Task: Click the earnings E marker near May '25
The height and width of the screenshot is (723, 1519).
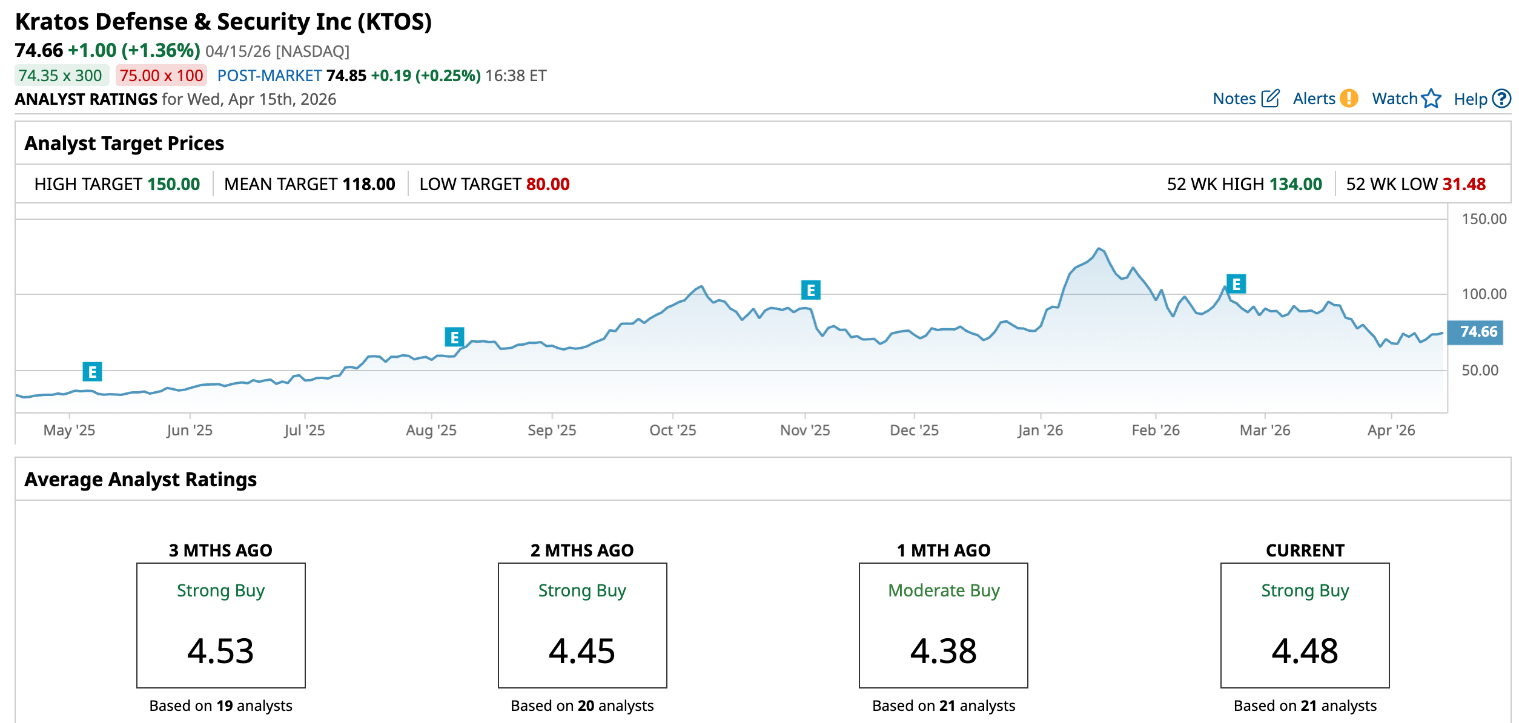Action: point(92,371)
